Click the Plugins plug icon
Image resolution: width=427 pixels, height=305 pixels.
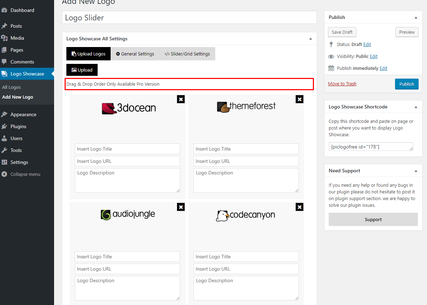point(4,126)
